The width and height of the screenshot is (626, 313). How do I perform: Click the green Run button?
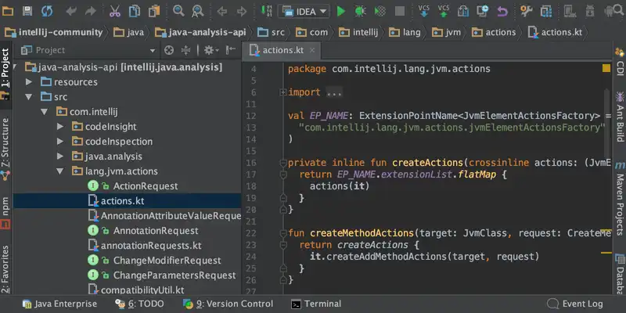pos(340,11)
